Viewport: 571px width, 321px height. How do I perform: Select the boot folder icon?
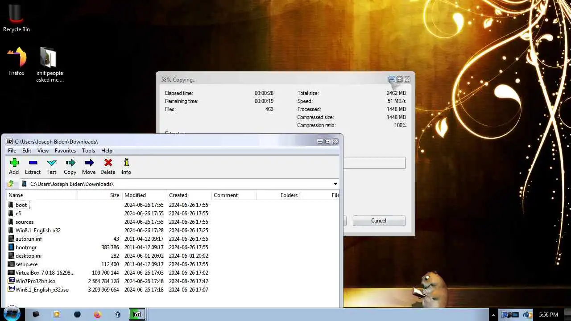11,205
